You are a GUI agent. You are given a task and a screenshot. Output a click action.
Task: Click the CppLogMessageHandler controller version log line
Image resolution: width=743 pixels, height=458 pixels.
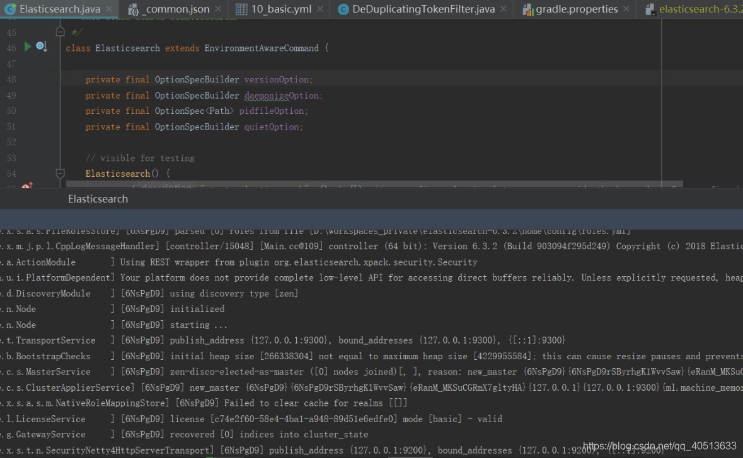(x=372, y=247)
